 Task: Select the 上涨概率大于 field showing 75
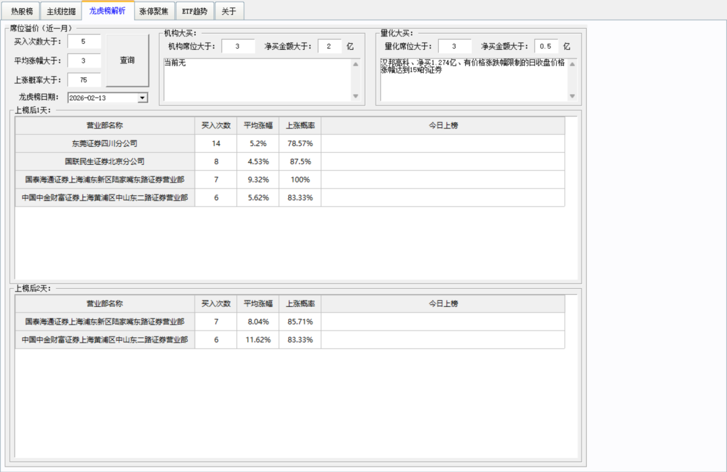point(83,79)
